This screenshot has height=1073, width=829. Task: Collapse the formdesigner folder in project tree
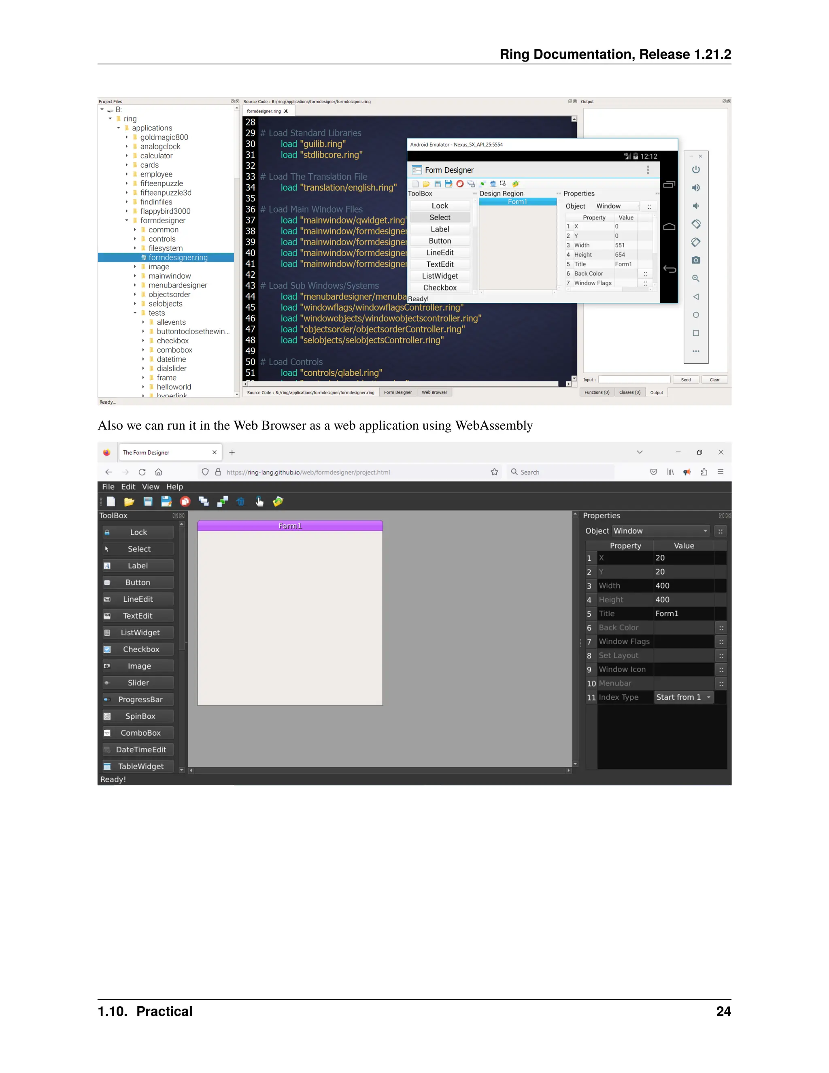click(127, 221)
